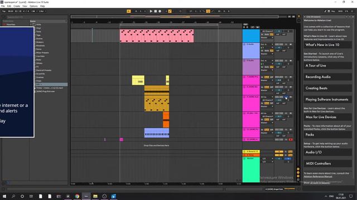
Task: Open the Ext. In input menu on track 5
Action: (x=267, y=44)
